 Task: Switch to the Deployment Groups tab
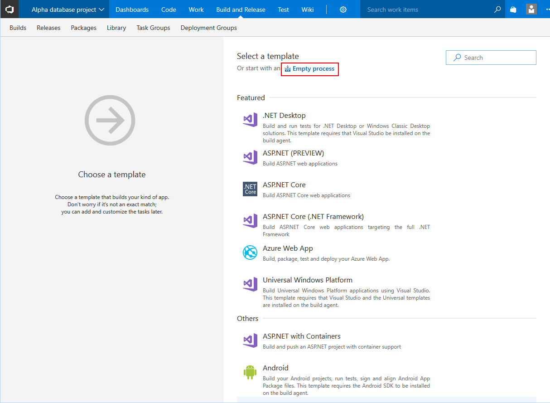(x=209, y=28)
